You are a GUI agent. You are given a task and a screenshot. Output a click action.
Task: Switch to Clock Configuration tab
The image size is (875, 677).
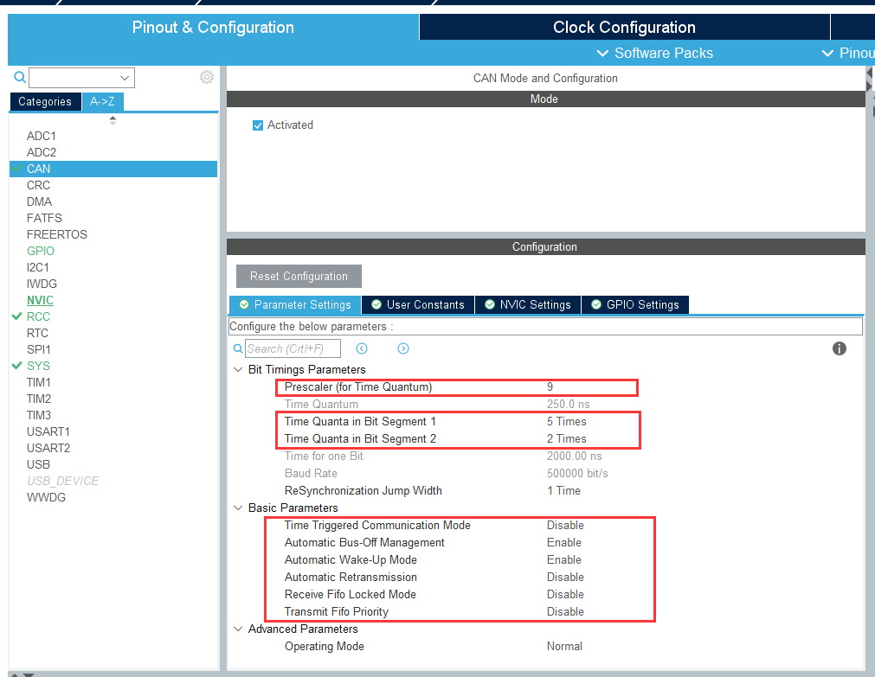pyautogui.click(x=624, y=28)
